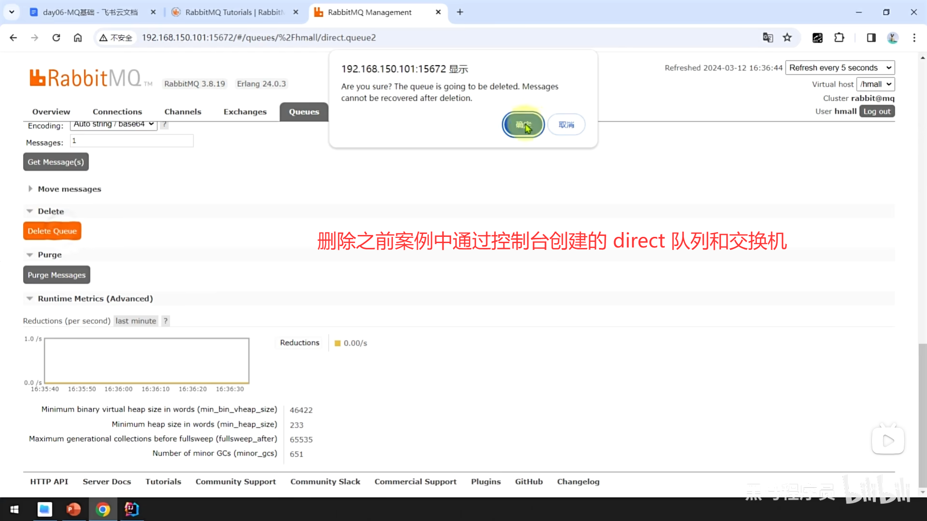Open Chrome three-dot menu
The image size is (927, 521).
coord(914,38)
